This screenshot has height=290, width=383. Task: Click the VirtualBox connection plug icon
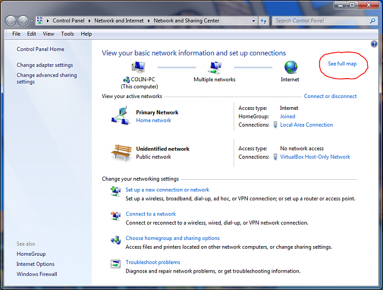(x=275, y=157)
